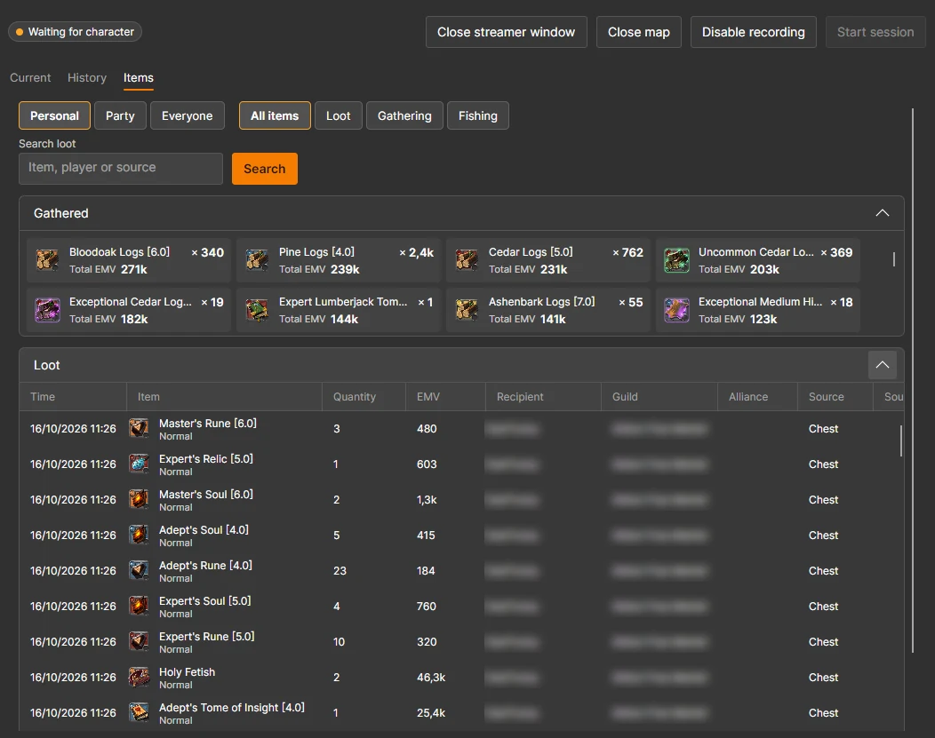Viewport: 935px width, 738px height.
Task: Click the Holy Fetish item icon
Action: point(139,678)
